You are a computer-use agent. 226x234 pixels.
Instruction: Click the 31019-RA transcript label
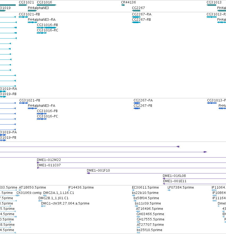click(x=8, y=89)
